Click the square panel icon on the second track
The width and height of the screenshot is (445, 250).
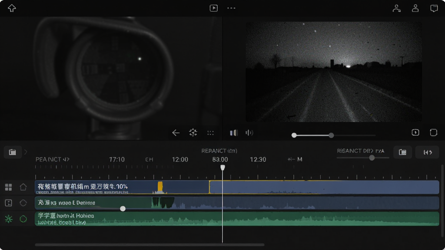click(x=9, y=203)
